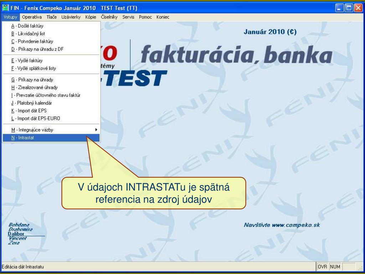Open G - Príkazy na úhrady
Image resolution: width=365 pixels, height=274 pixels.
click(51, 80)
